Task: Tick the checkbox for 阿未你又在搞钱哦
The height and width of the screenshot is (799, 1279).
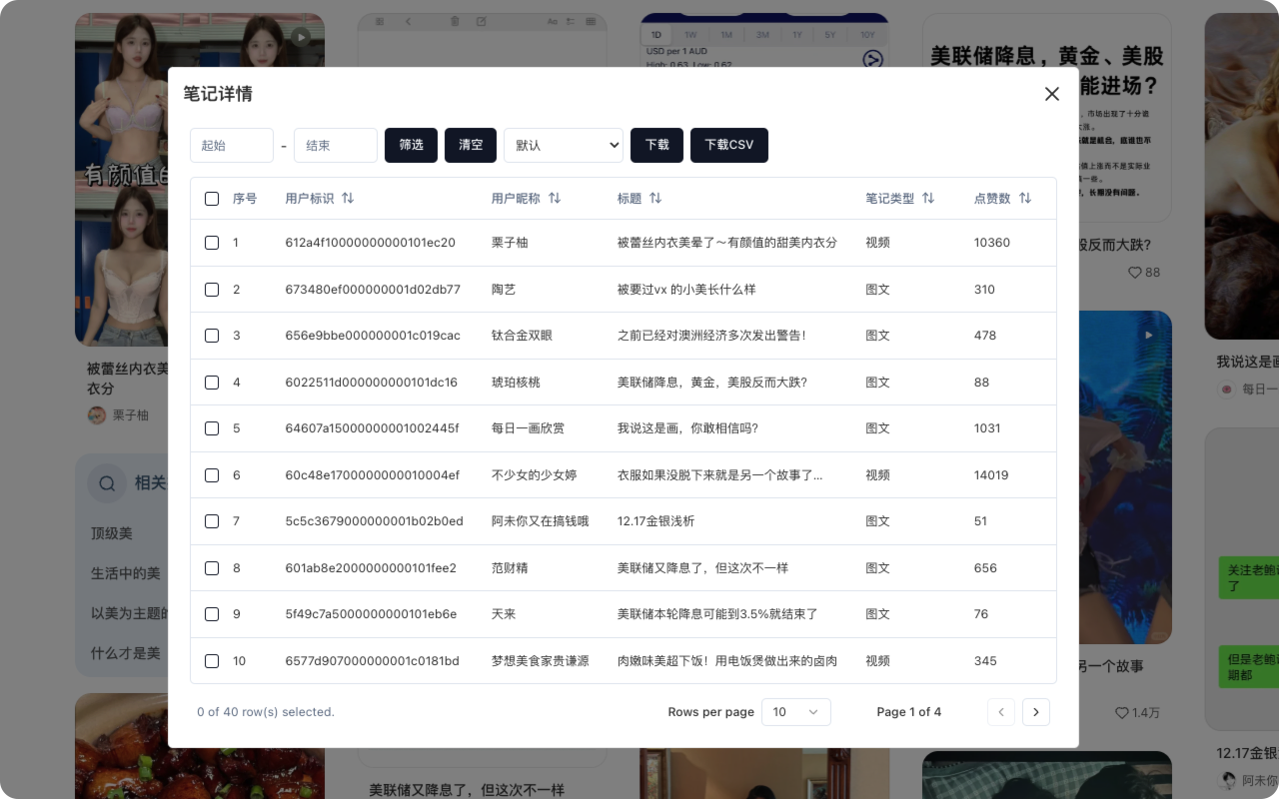Action: point(212,520)
